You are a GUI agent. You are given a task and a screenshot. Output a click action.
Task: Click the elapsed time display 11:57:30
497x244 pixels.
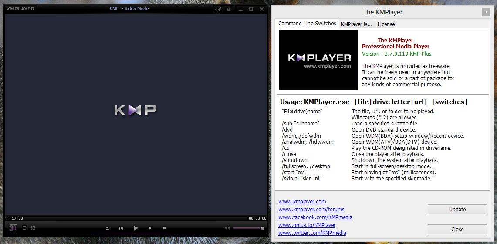pos(14,218)
